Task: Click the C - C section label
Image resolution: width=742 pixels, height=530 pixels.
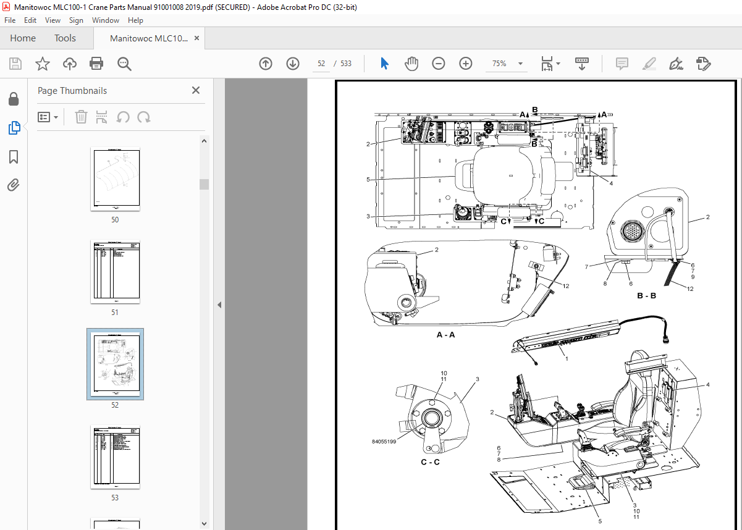Action: pyautogui.click(x=430, y=463)
